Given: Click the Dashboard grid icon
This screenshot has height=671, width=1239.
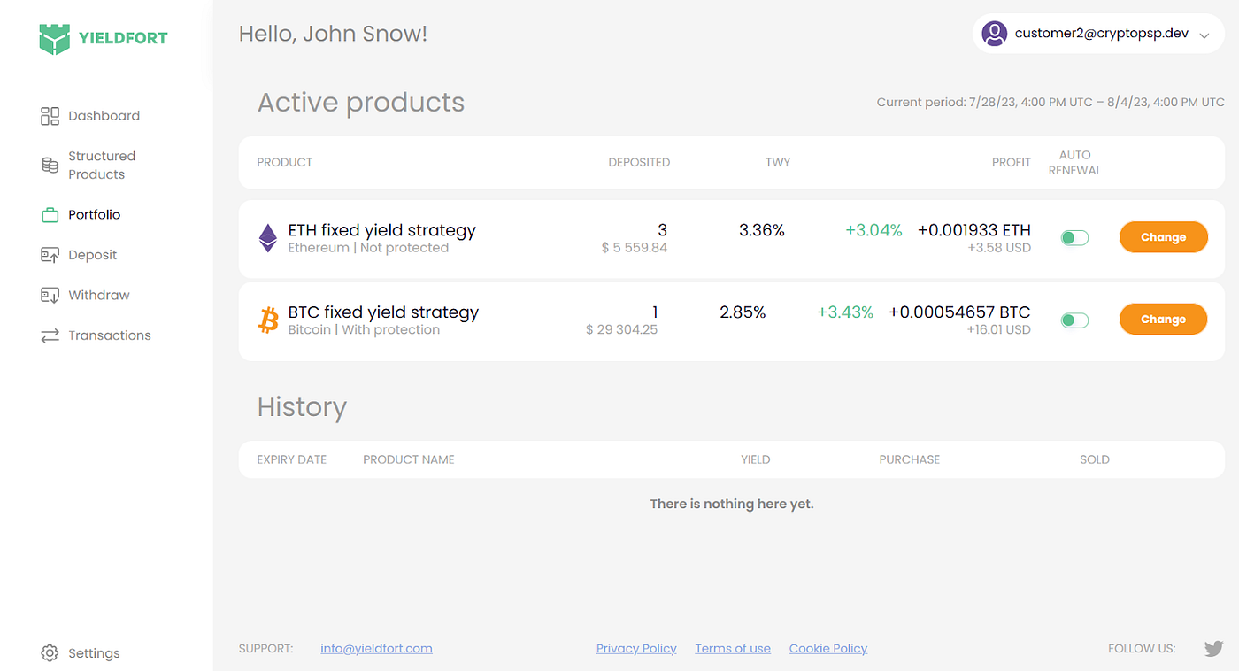Looking at the screenshot, I should pyautogui.click(x=50, y=116).
